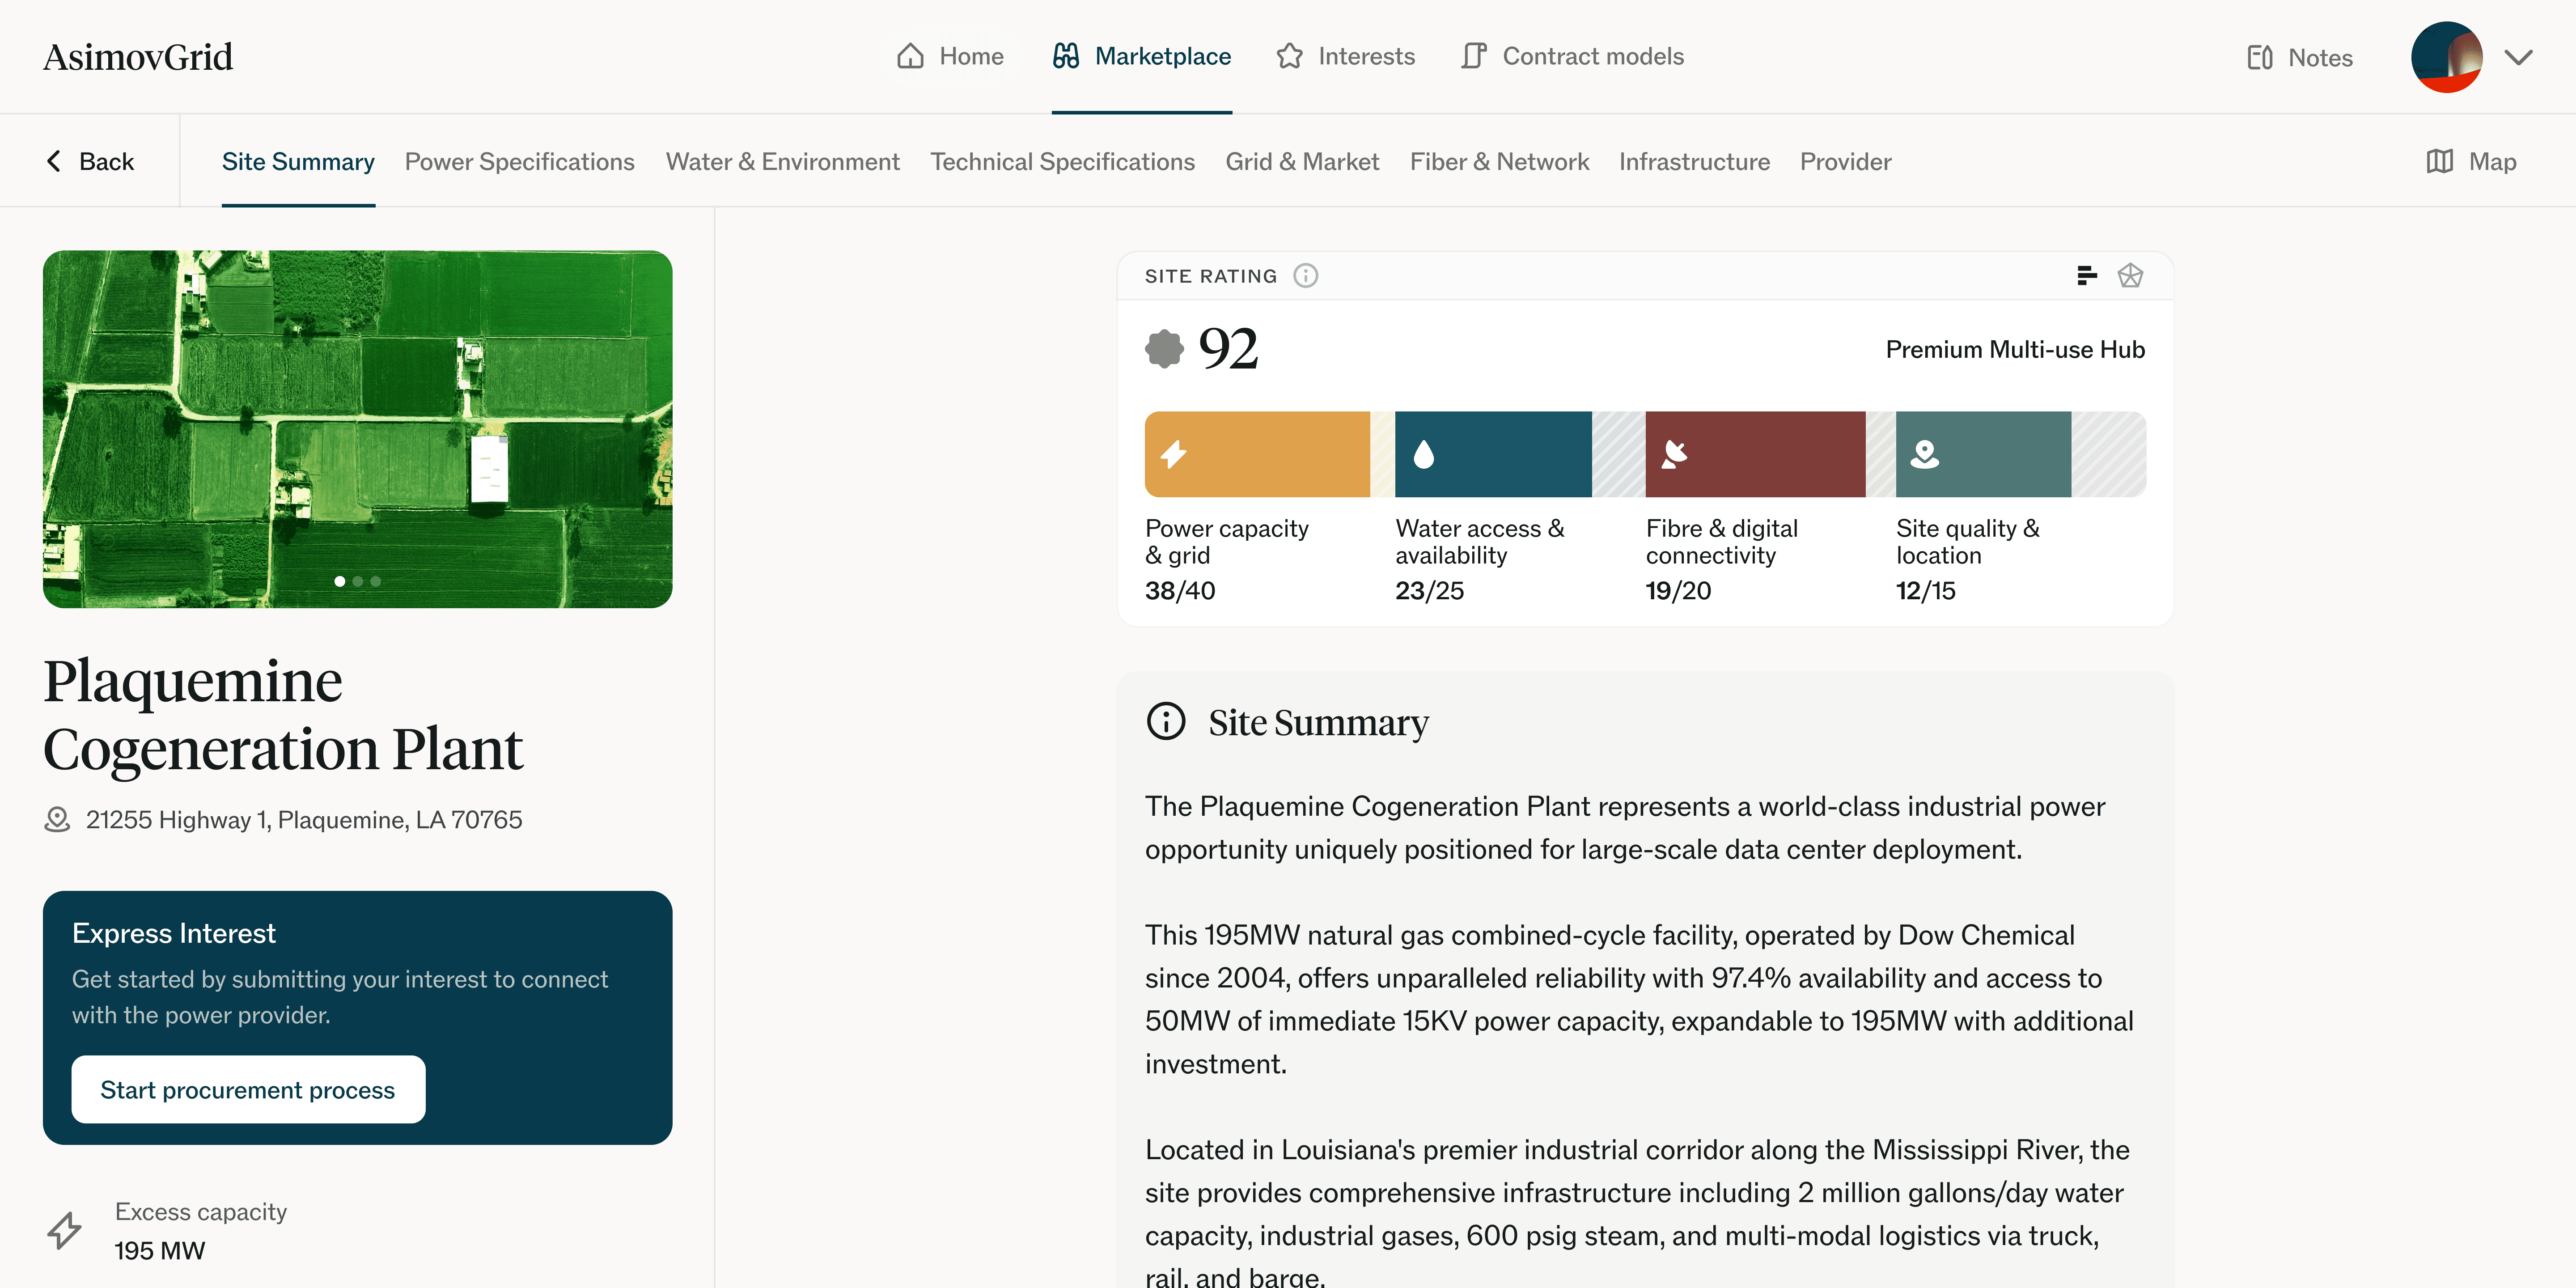Click the Site Rating info icon
The width and height of the screenshot is (2576, 1288).
point(1305,275)
